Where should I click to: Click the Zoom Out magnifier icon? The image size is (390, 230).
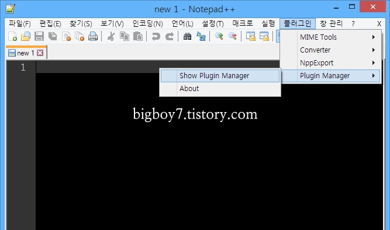tap(233, 36)
